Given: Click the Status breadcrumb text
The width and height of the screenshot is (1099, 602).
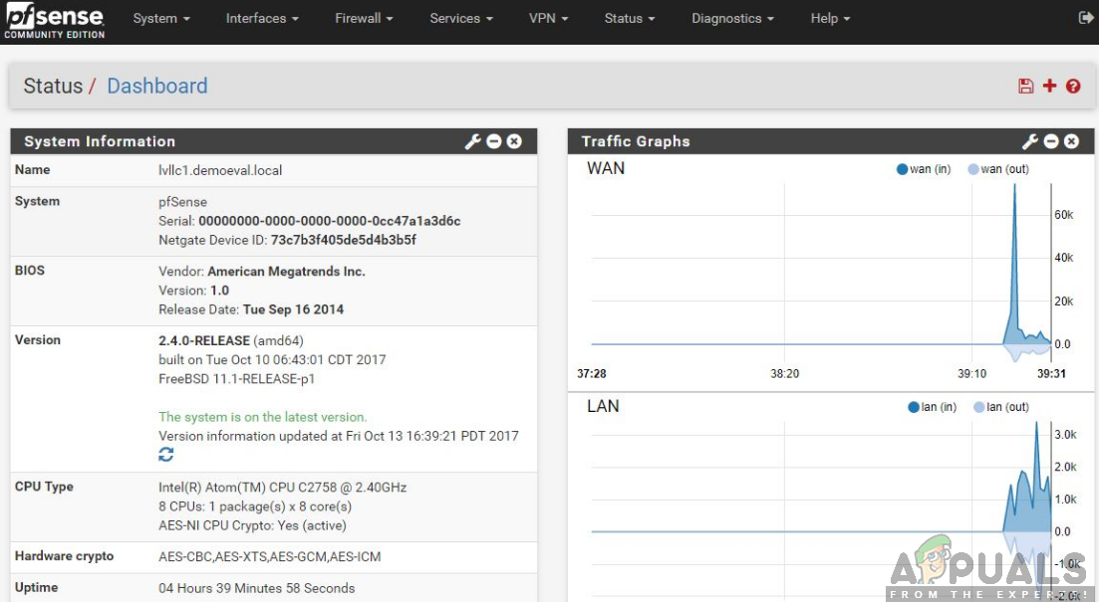Looking at the screenshot, I should (53, 86).
